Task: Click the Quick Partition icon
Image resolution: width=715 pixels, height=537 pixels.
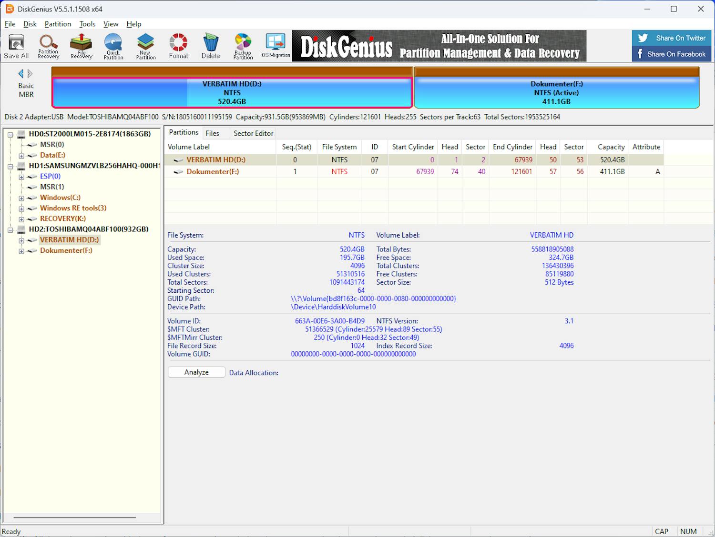Action: pyautogui.click(x=113, y=46)
